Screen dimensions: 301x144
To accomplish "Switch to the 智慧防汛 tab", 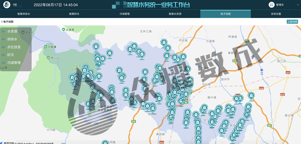I will pos(74,14).
